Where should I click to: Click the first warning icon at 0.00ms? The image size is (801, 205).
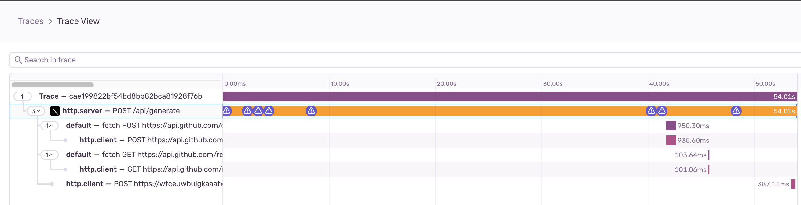point(227,110)
